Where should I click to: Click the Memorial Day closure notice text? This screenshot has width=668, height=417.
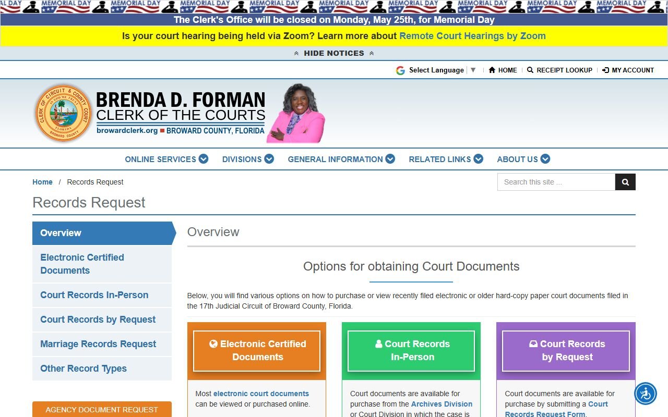(334, 20)
